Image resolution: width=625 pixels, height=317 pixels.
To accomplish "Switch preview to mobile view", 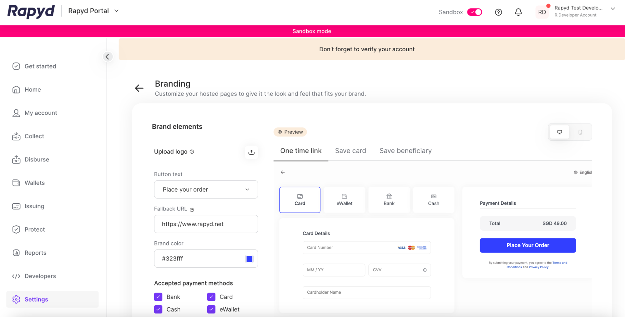I will point(580,132).
